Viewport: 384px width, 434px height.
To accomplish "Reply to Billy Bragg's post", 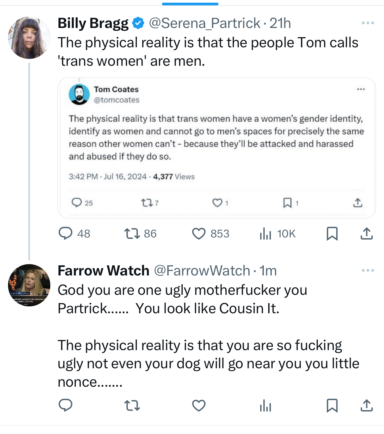I will point(65,234).
